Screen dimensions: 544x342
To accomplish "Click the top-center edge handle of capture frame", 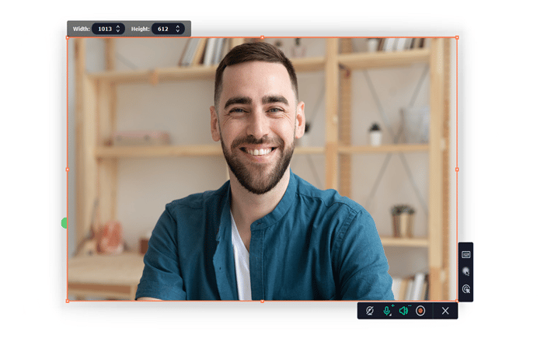I will (x=263, y=37).
